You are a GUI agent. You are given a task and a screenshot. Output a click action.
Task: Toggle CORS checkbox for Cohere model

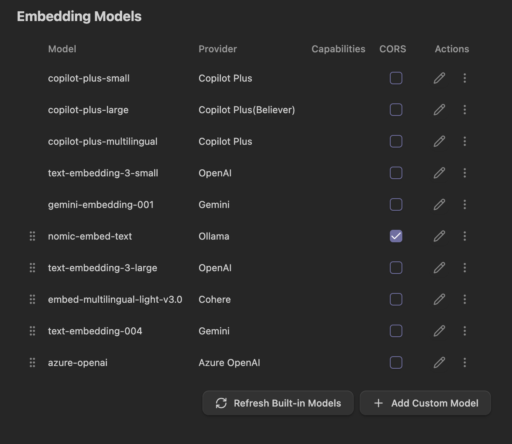tap(396, 299)
